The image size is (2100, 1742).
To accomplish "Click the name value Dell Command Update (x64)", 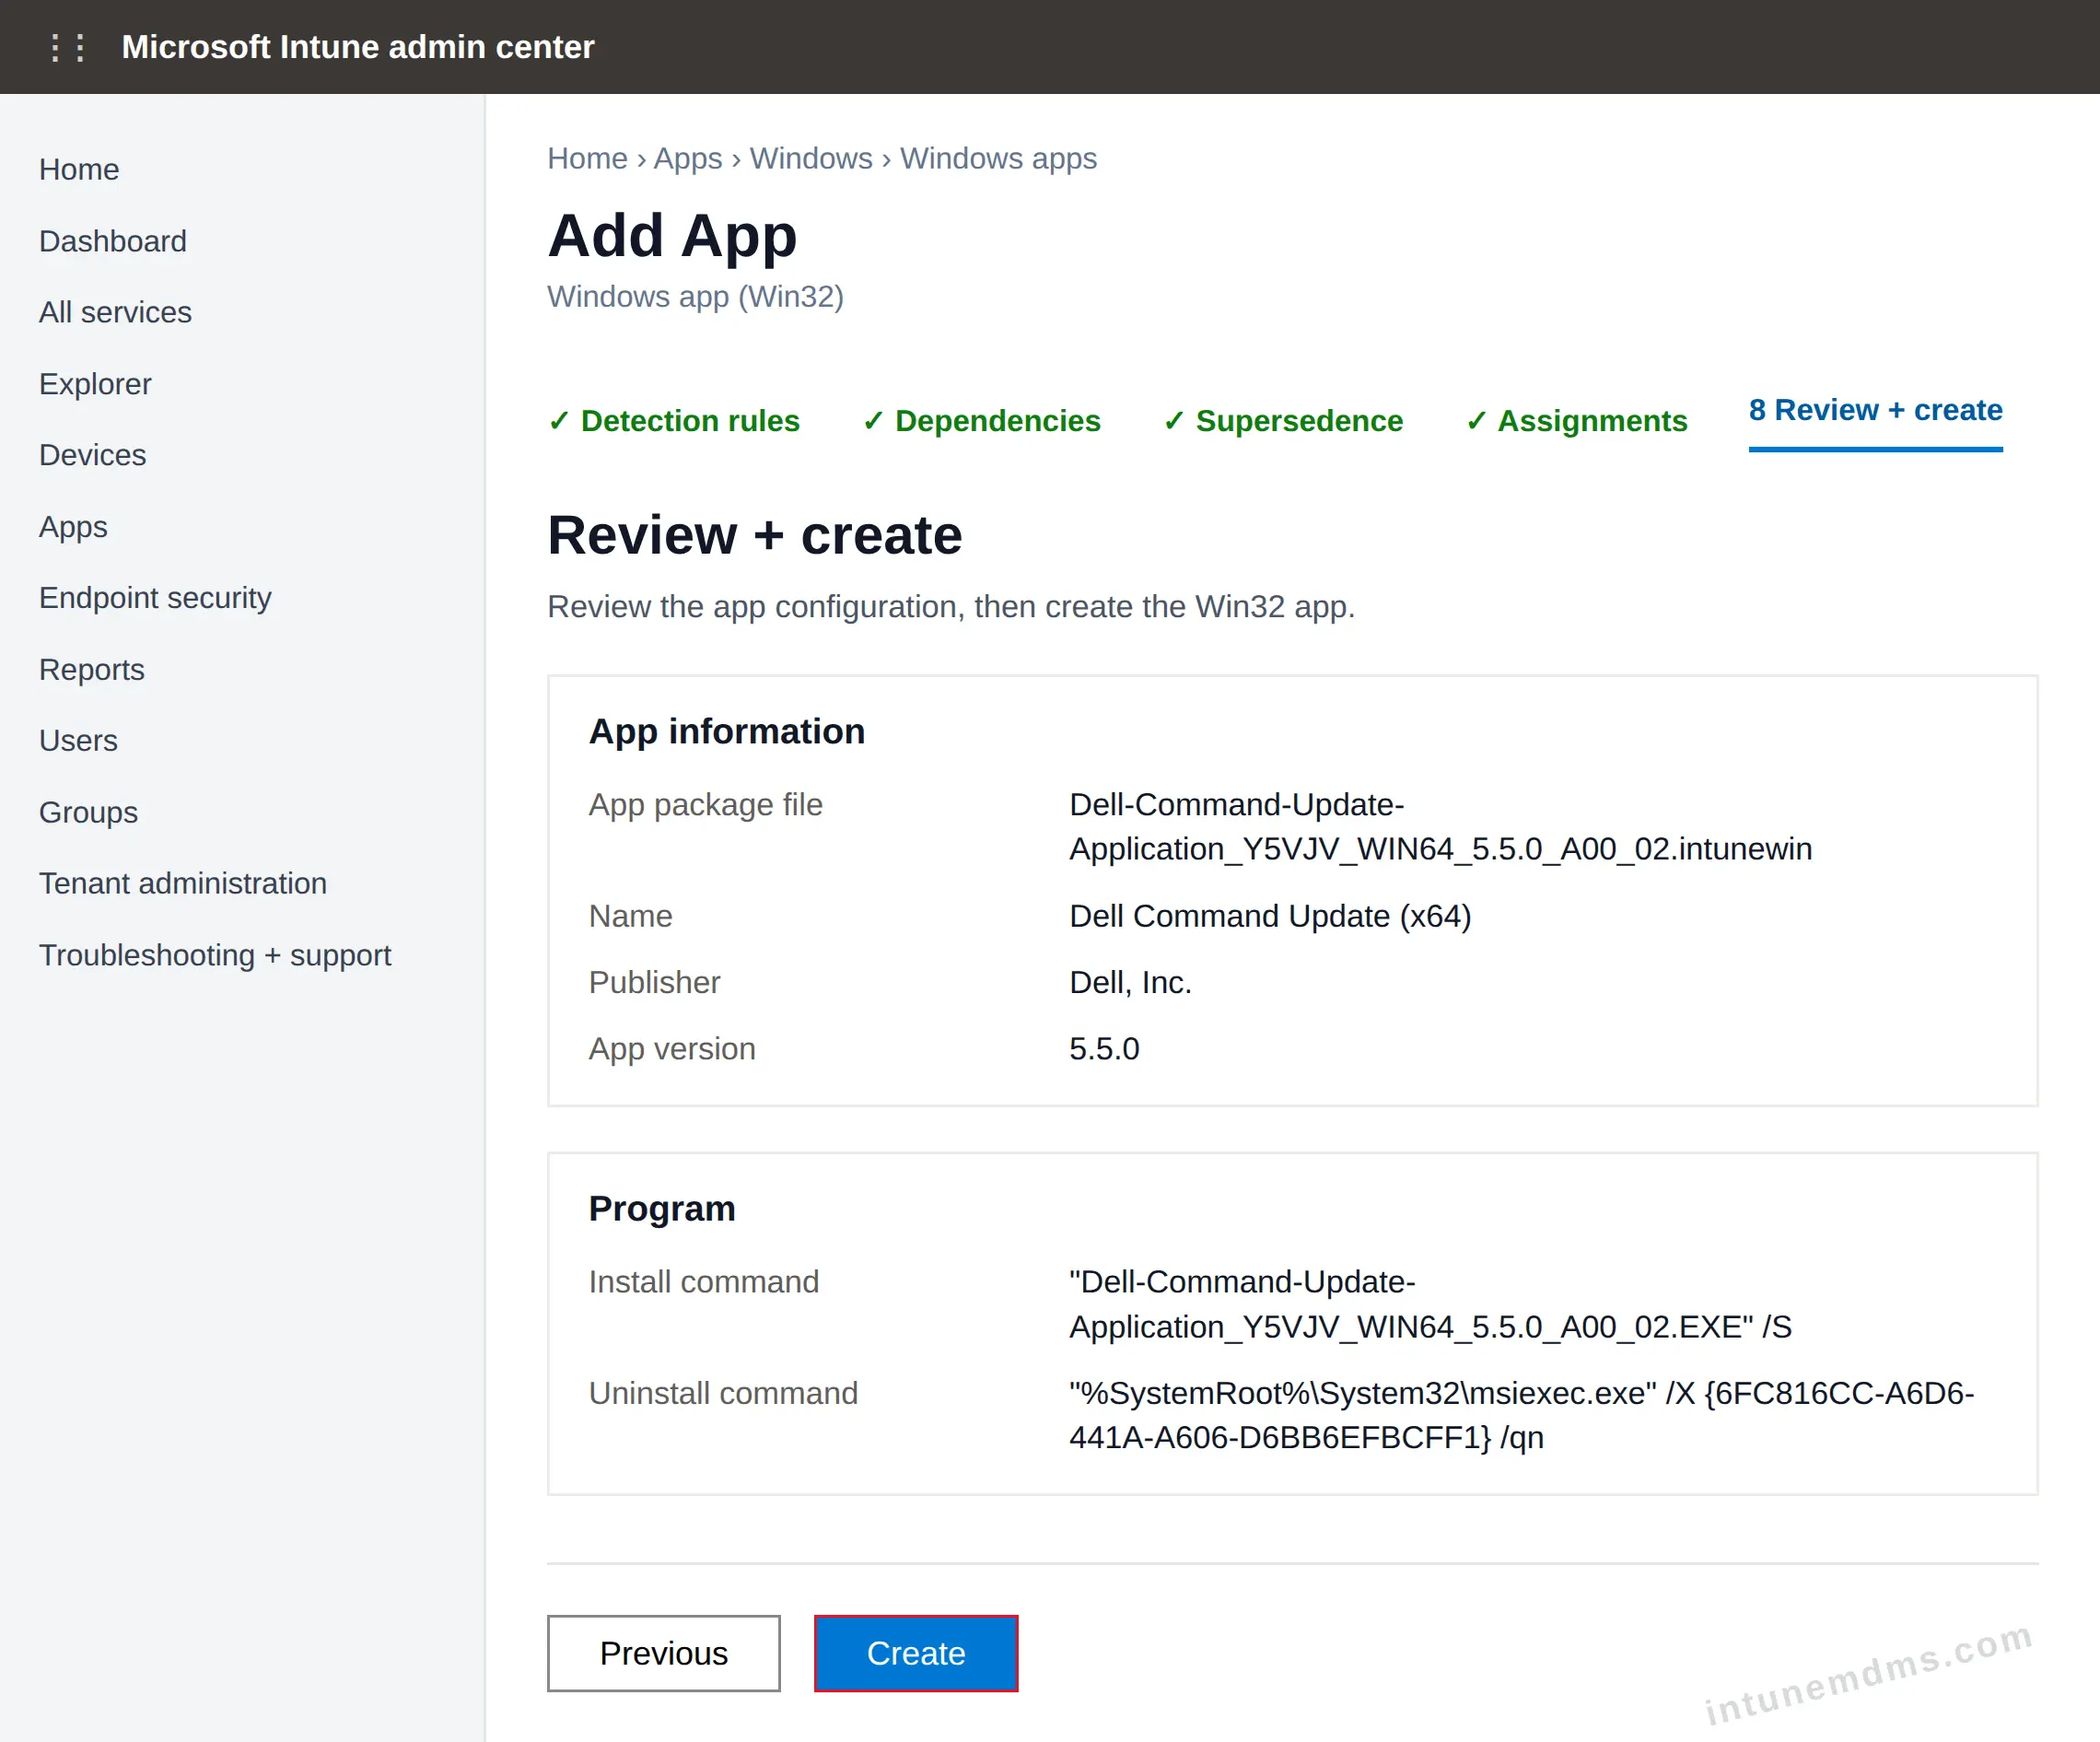I will [1270, 916].
